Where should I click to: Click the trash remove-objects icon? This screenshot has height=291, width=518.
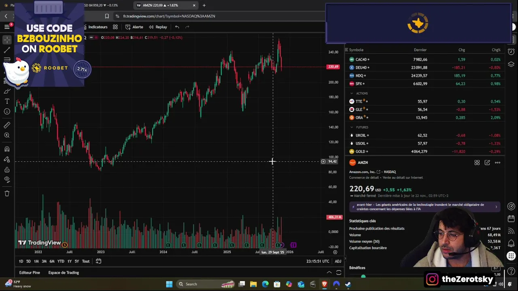point(7,194)
